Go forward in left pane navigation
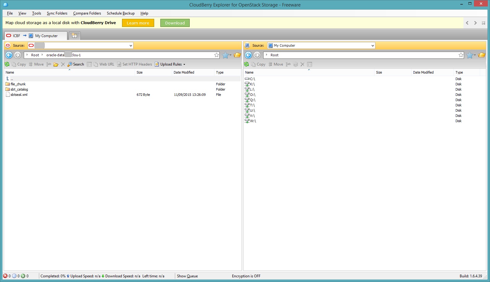 [18, 55]
